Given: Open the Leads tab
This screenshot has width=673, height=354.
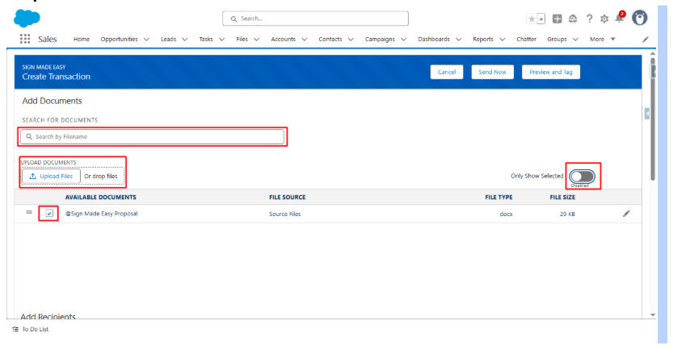Looking at the screenshot, I should click(168, 39).
